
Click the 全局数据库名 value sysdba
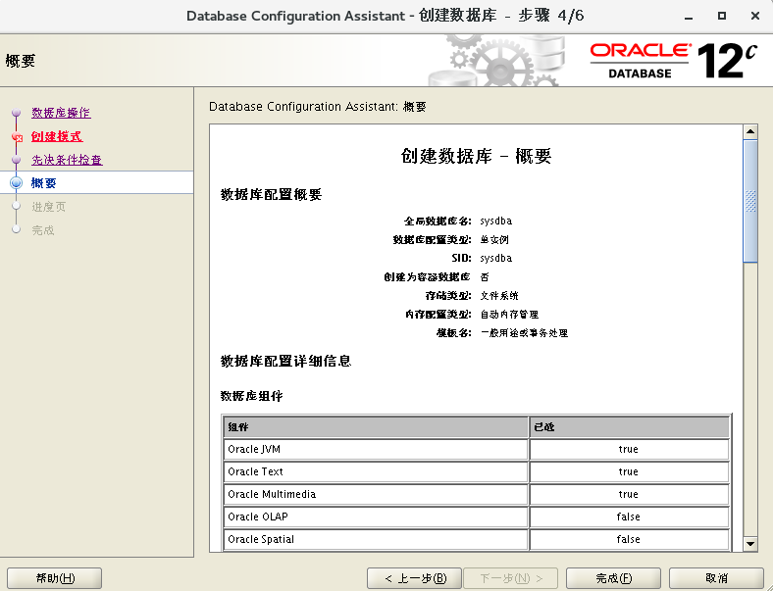click(496, 221)
